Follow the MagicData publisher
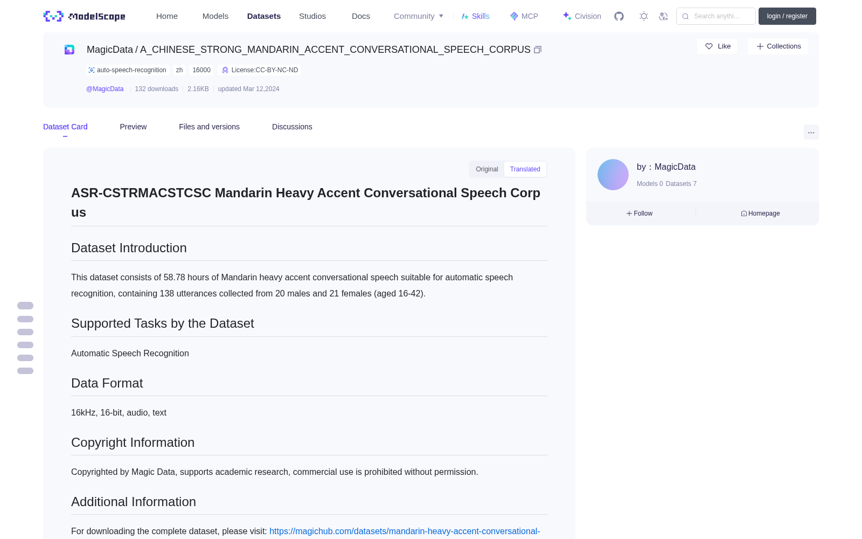The image size is (862, 539). [x=639, y=213]
